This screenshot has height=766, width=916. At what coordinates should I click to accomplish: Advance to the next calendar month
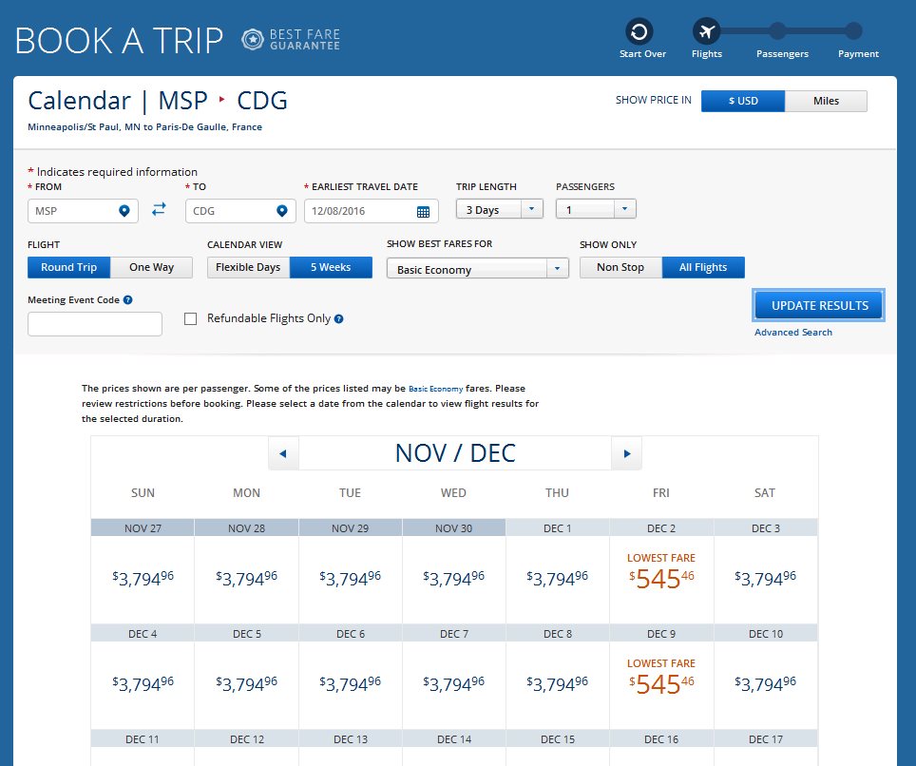pos(626,453)
